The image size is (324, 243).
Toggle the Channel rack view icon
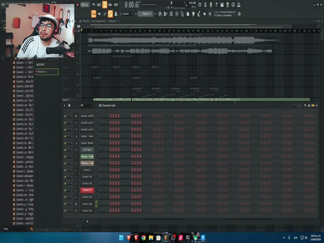tap(171, 14)
